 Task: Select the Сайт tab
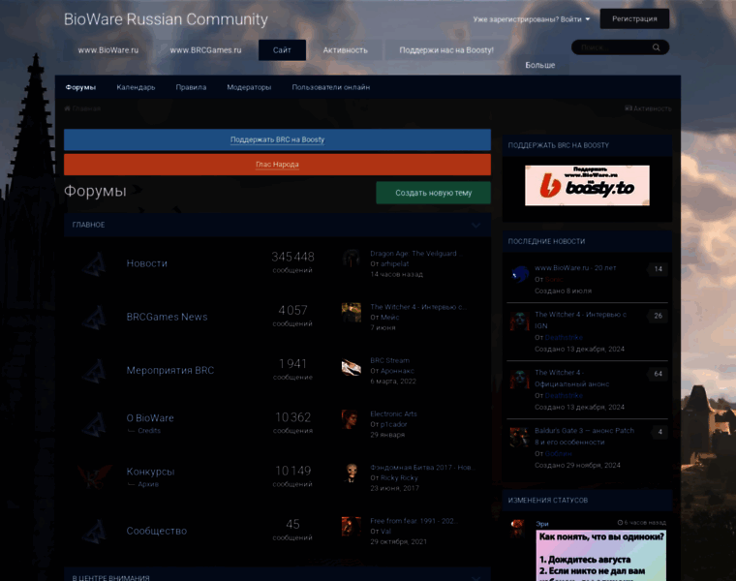[282, 50]
